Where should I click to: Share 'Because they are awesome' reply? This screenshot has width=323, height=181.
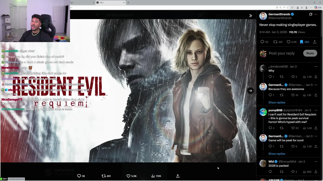(x=316, y=95)
